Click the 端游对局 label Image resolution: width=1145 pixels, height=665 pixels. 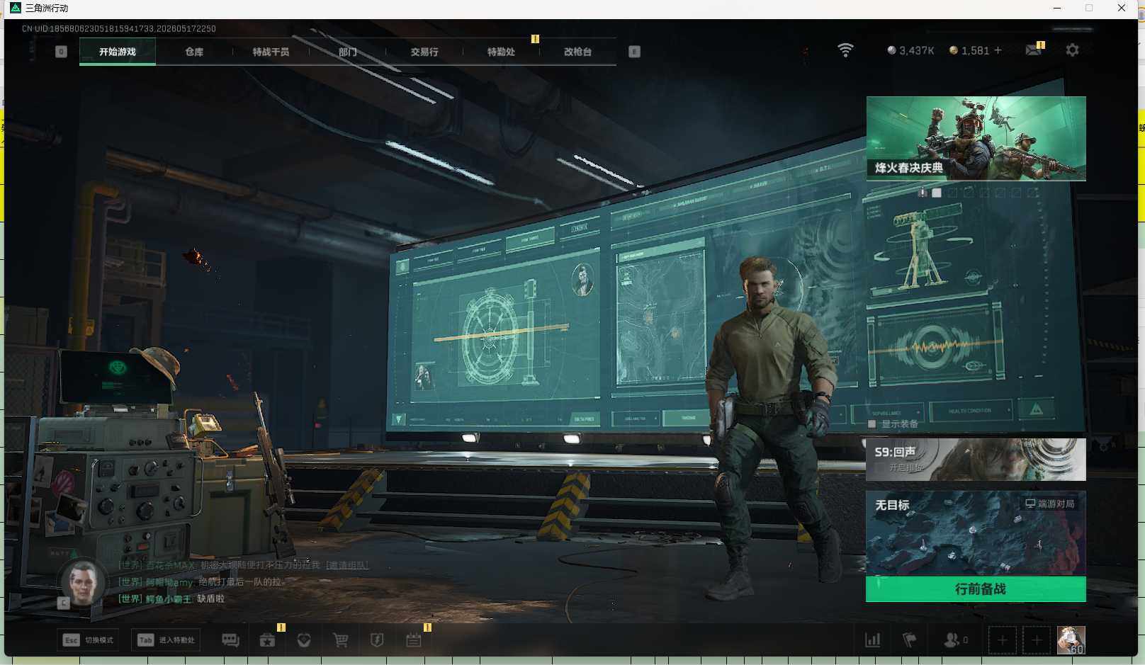(x=1050, y=504)
